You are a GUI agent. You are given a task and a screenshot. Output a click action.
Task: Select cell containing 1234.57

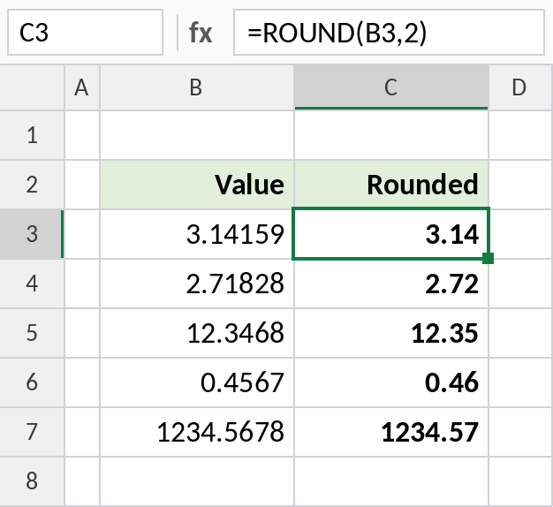(x=391, y=432)
